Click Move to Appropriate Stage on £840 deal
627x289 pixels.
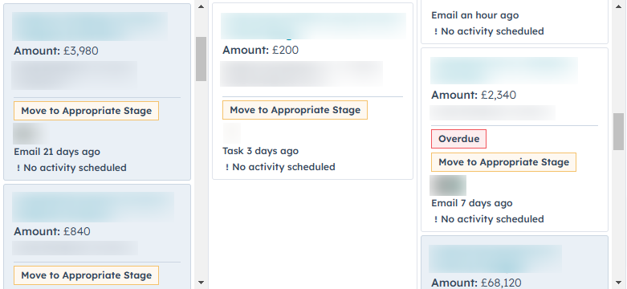[x=87, y=275]
